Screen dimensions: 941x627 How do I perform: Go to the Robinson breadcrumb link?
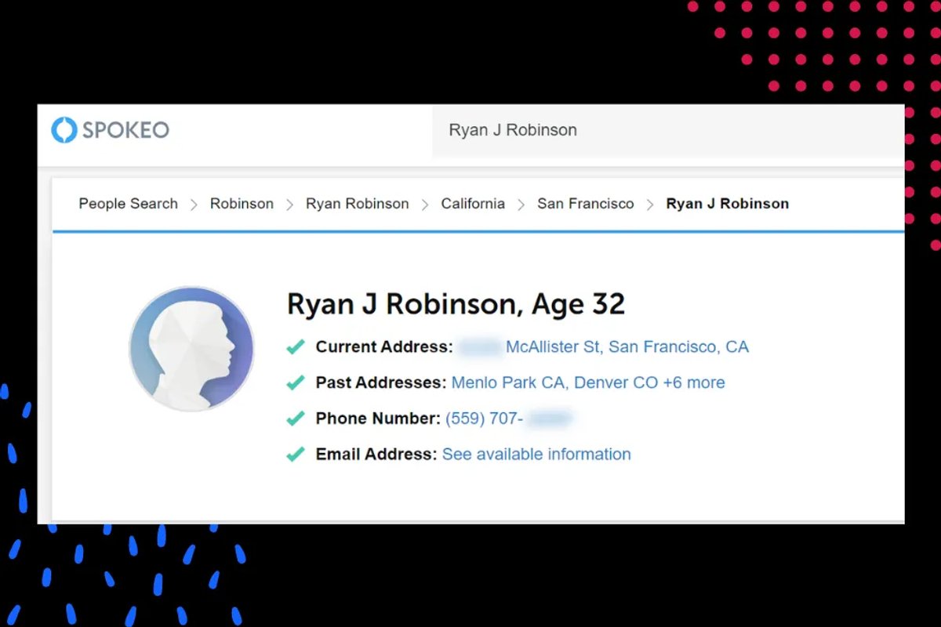(242, 204)
